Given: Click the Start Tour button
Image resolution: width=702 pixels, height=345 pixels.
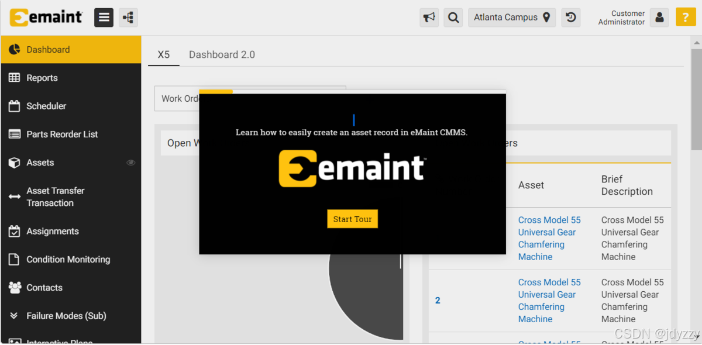Looking at the screenshot, I should pos(352,219).
